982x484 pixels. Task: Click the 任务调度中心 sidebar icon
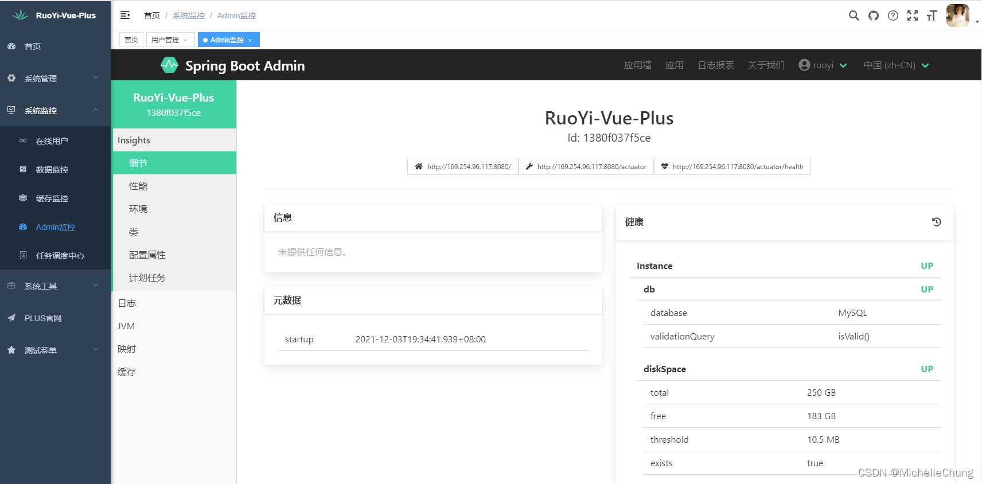coord(23,255)
